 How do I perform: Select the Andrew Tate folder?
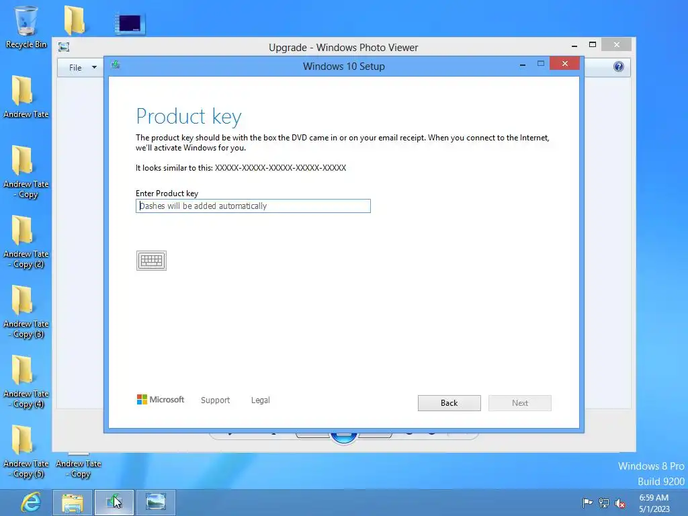point(26,97)
